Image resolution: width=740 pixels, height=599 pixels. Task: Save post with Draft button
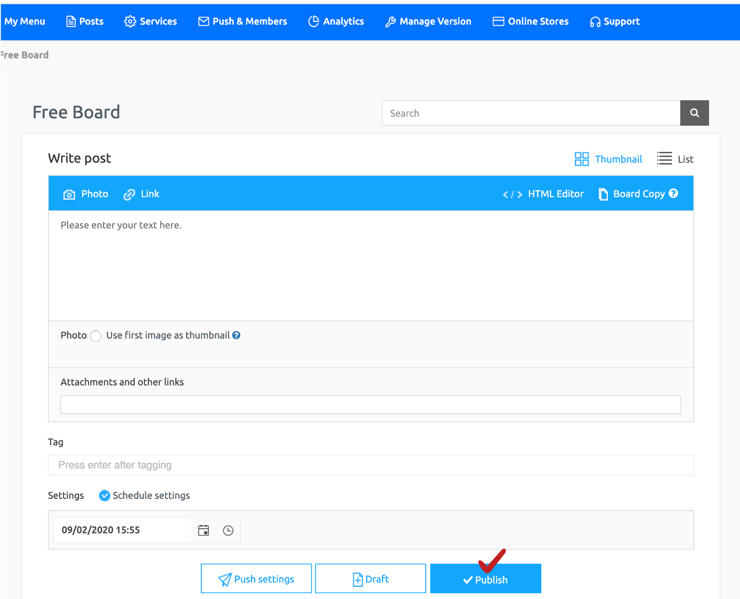370,579
